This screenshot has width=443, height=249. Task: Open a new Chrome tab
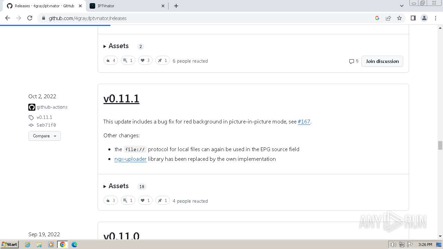(176, 6)
